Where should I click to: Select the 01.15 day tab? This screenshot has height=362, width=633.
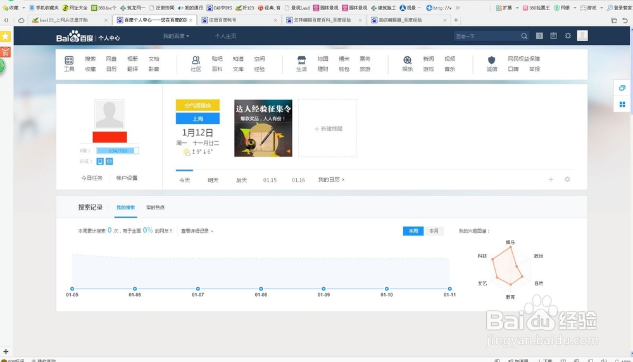[x=270, y=180]
